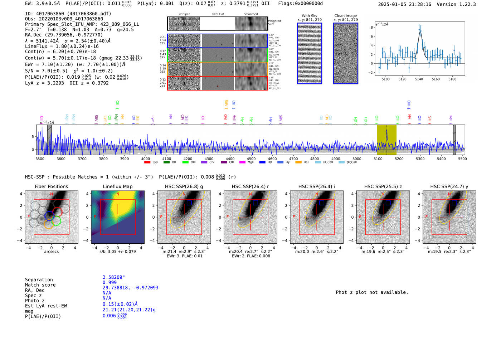
Task: Click the Est LyA rest-EW value 0.15(±0.02)Å
Action: pos(120,304)
